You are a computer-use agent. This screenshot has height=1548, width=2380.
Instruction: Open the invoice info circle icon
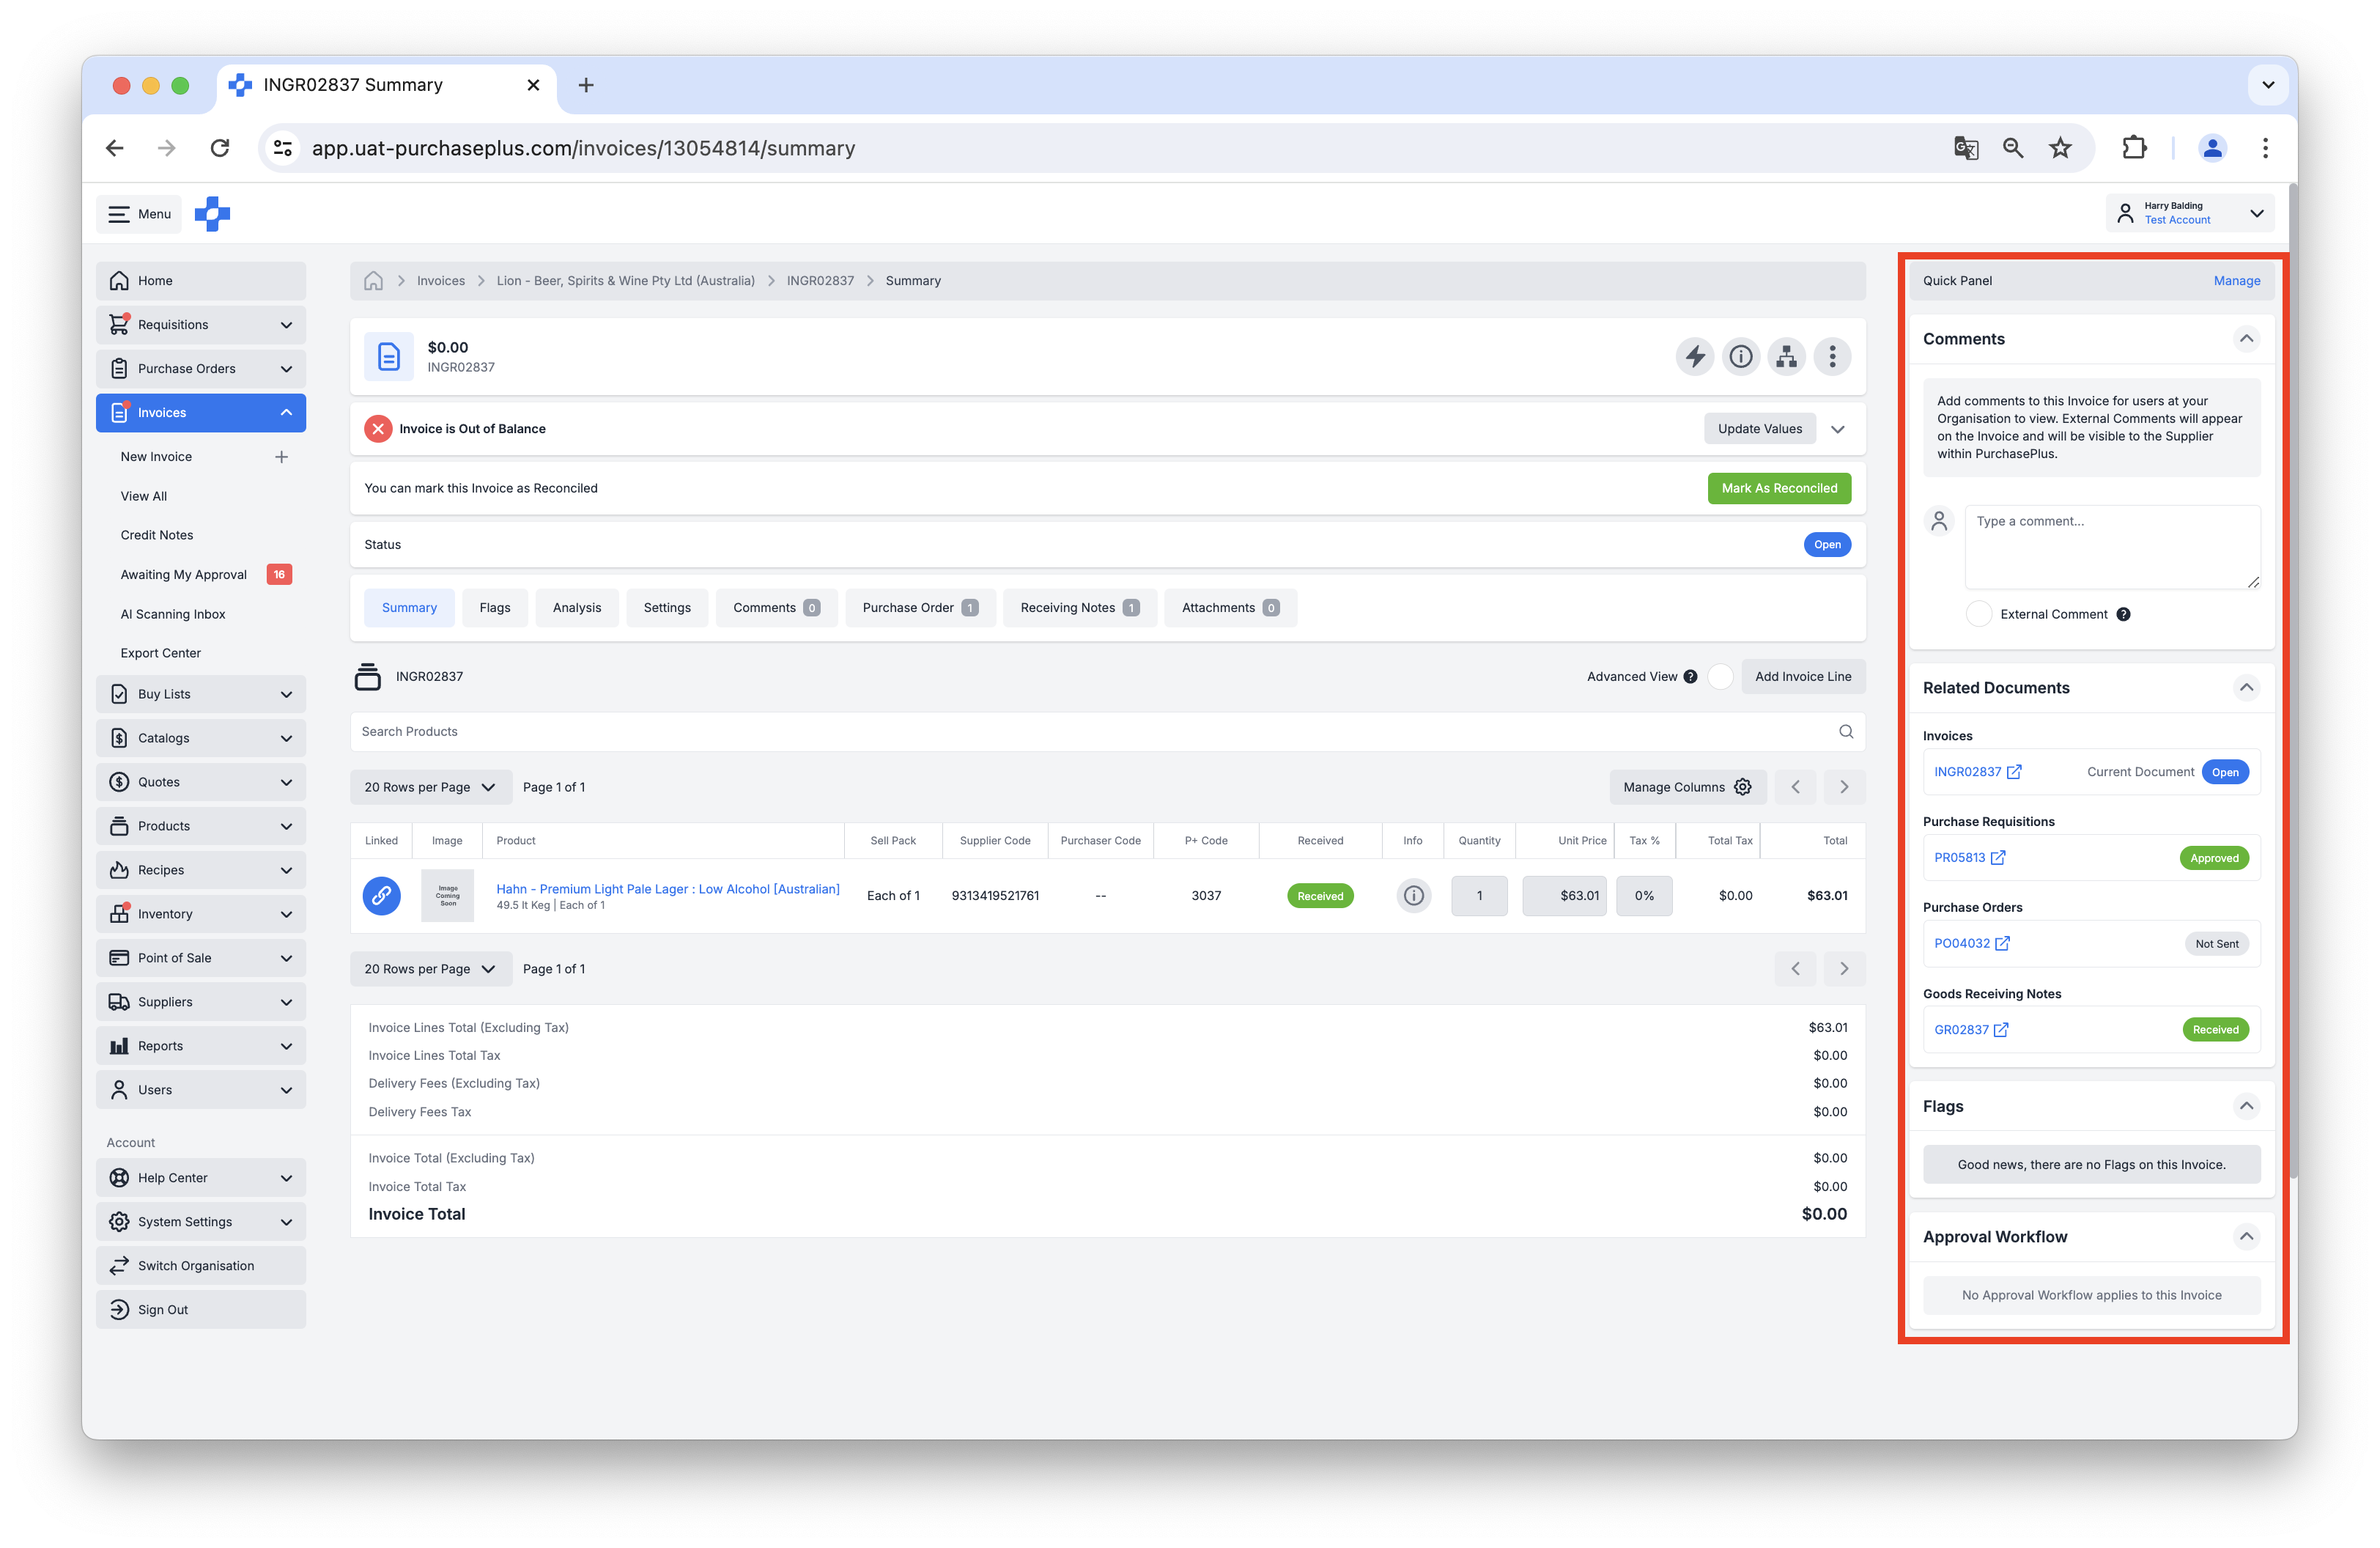(1741, 357)
